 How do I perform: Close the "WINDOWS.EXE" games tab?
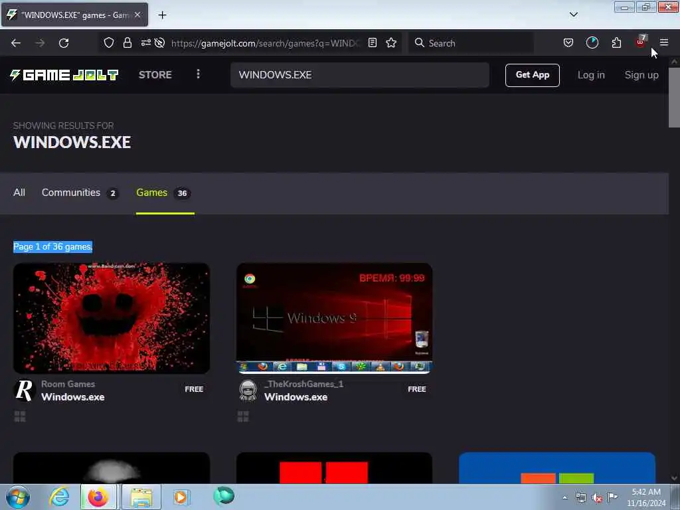(x=137, y=15)
